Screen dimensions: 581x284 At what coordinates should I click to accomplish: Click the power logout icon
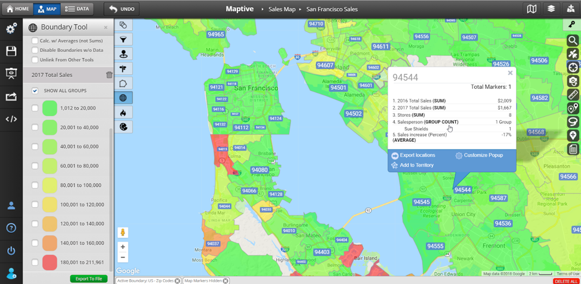[x=11, y=251]
